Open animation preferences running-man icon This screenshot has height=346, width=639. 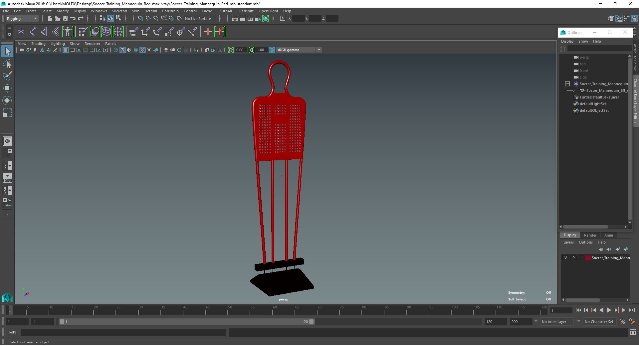(x=632, y=322)
